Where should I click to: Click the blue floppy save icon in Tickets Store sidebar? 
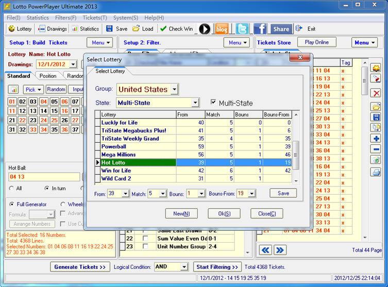click(376, 117)
